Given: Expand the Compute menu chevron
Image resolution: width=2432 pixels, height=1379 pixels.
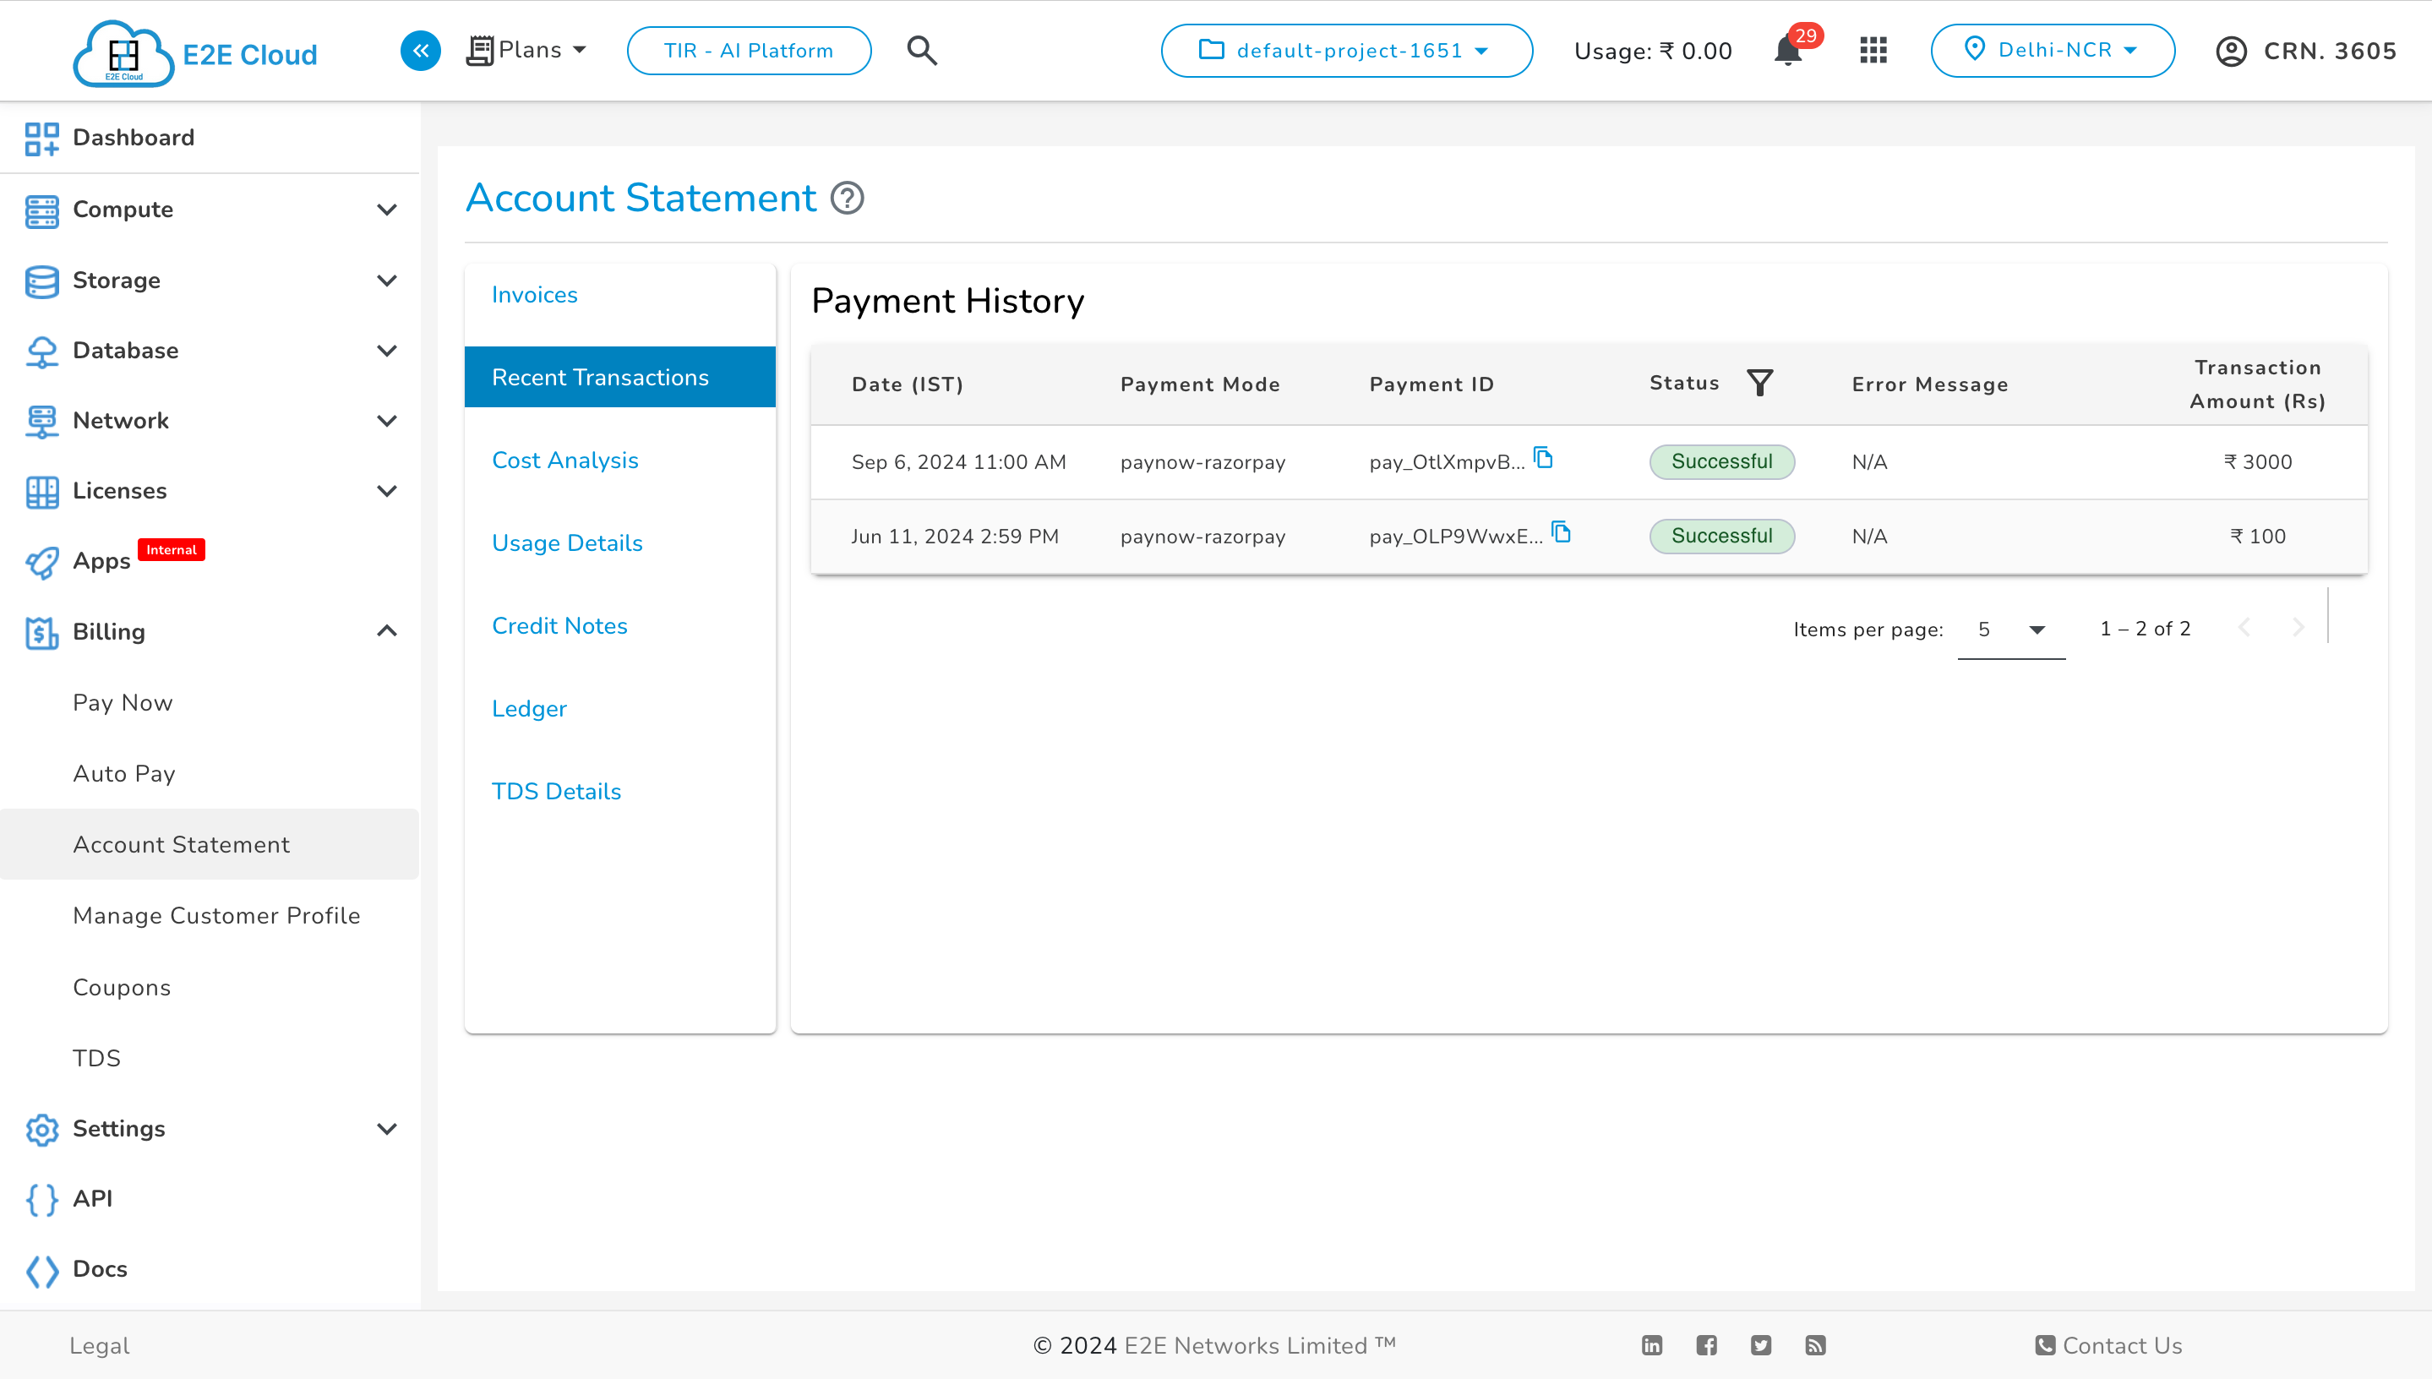Looking at the screenshot, I should pyautogui.click(x=386, y=210).
